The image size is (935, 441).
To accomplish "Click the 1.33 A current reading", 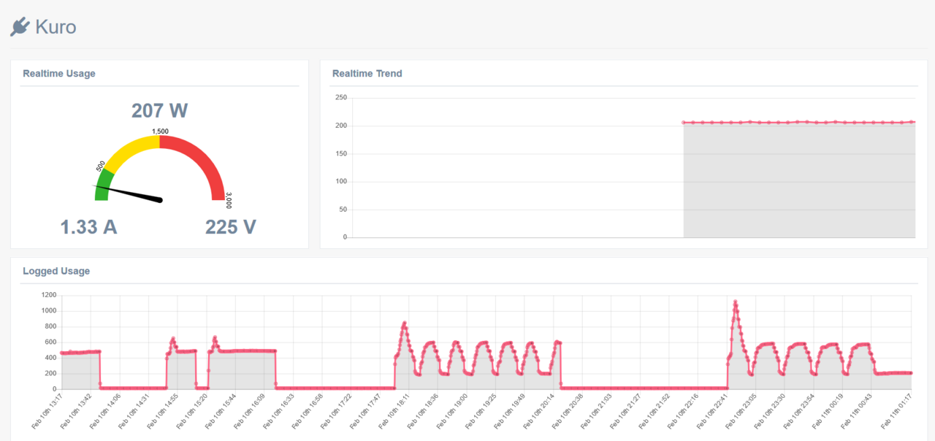I will (x=88, y=227).
